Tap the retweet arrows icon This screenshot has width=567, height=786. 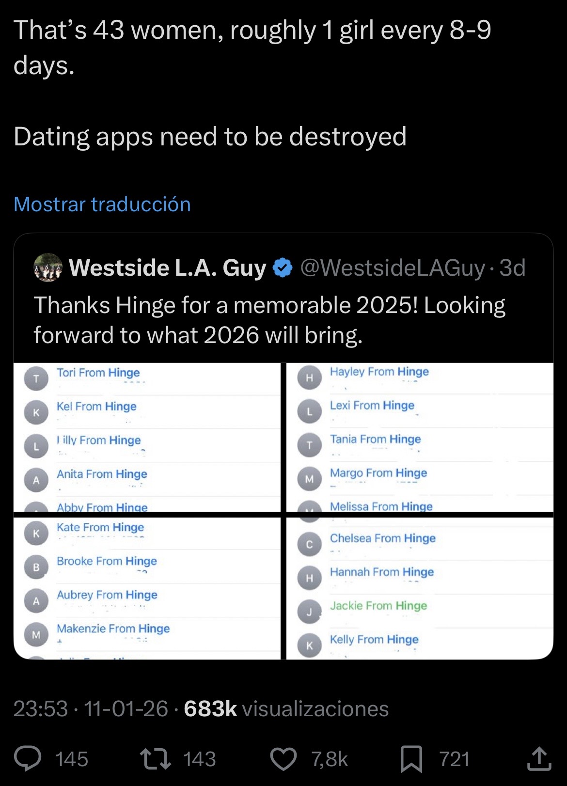coord(155,759)
